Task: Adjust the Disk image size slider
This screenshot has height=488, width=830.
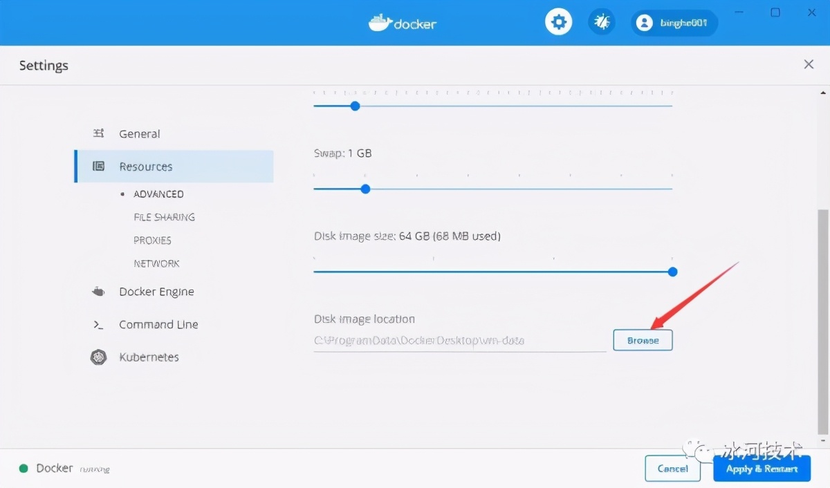Action: 672,272
